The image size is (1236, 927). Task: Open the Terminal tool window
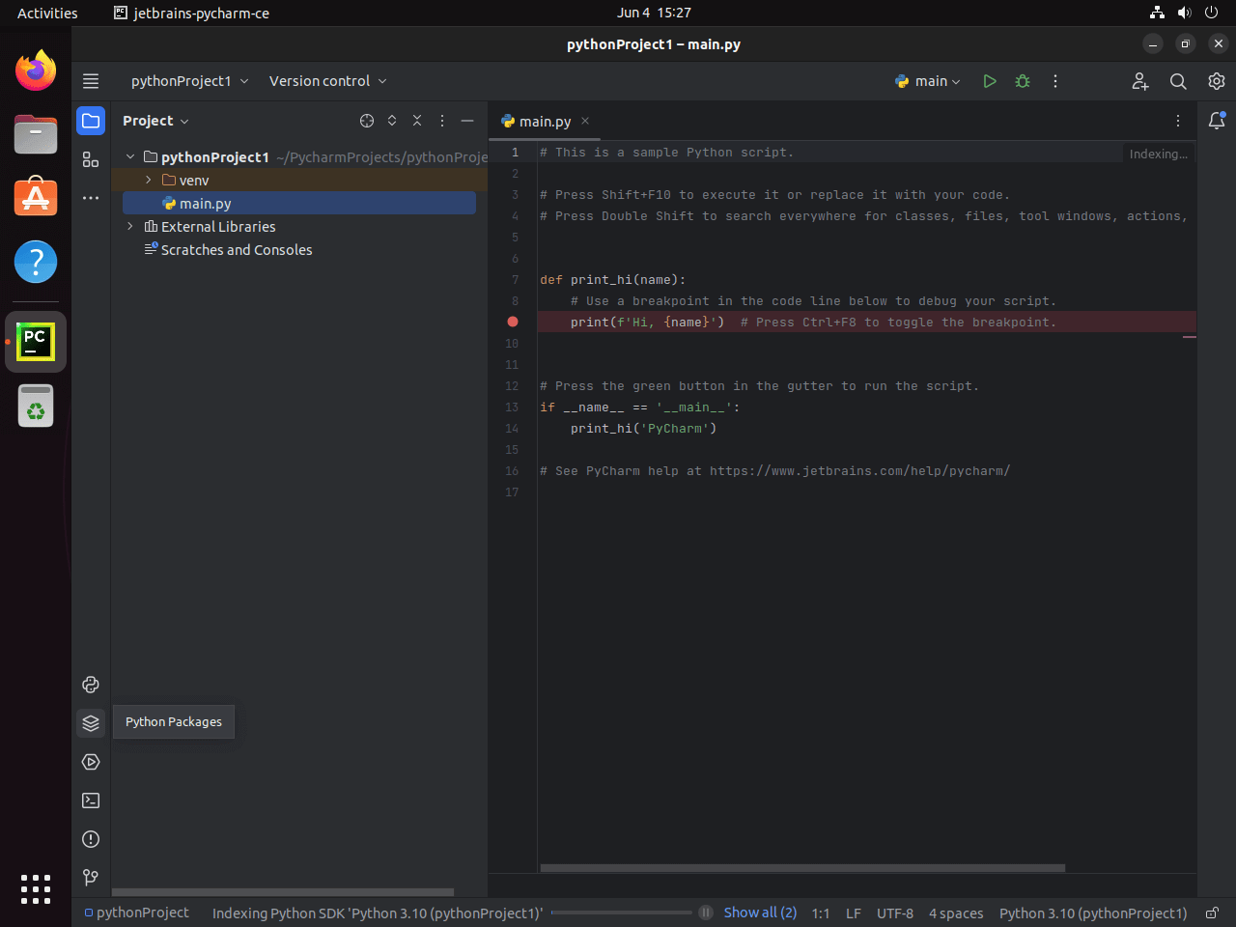[90, 801]
